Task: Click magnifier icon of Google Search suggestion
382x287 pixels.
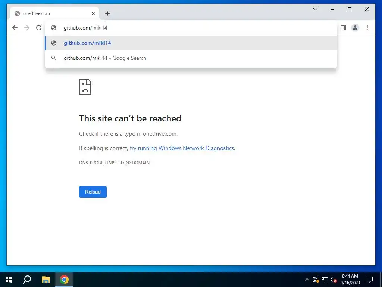Action: click(54, 58)
